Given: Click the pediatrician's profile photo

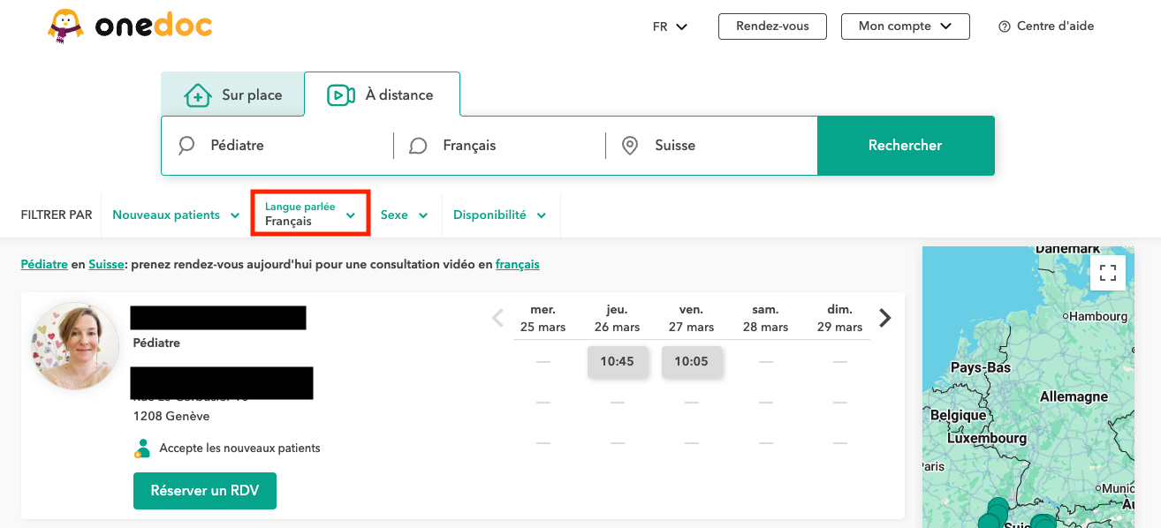Looking at the screenshot, I should 75,346.
